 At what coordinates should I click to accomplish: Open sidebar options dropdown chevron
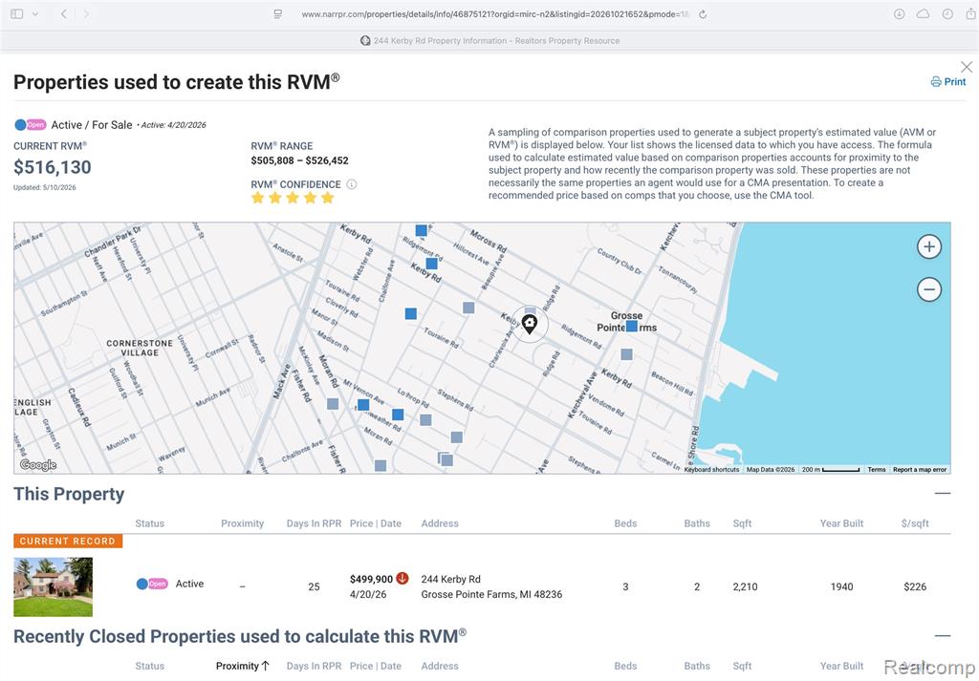(x=35, y=13)
